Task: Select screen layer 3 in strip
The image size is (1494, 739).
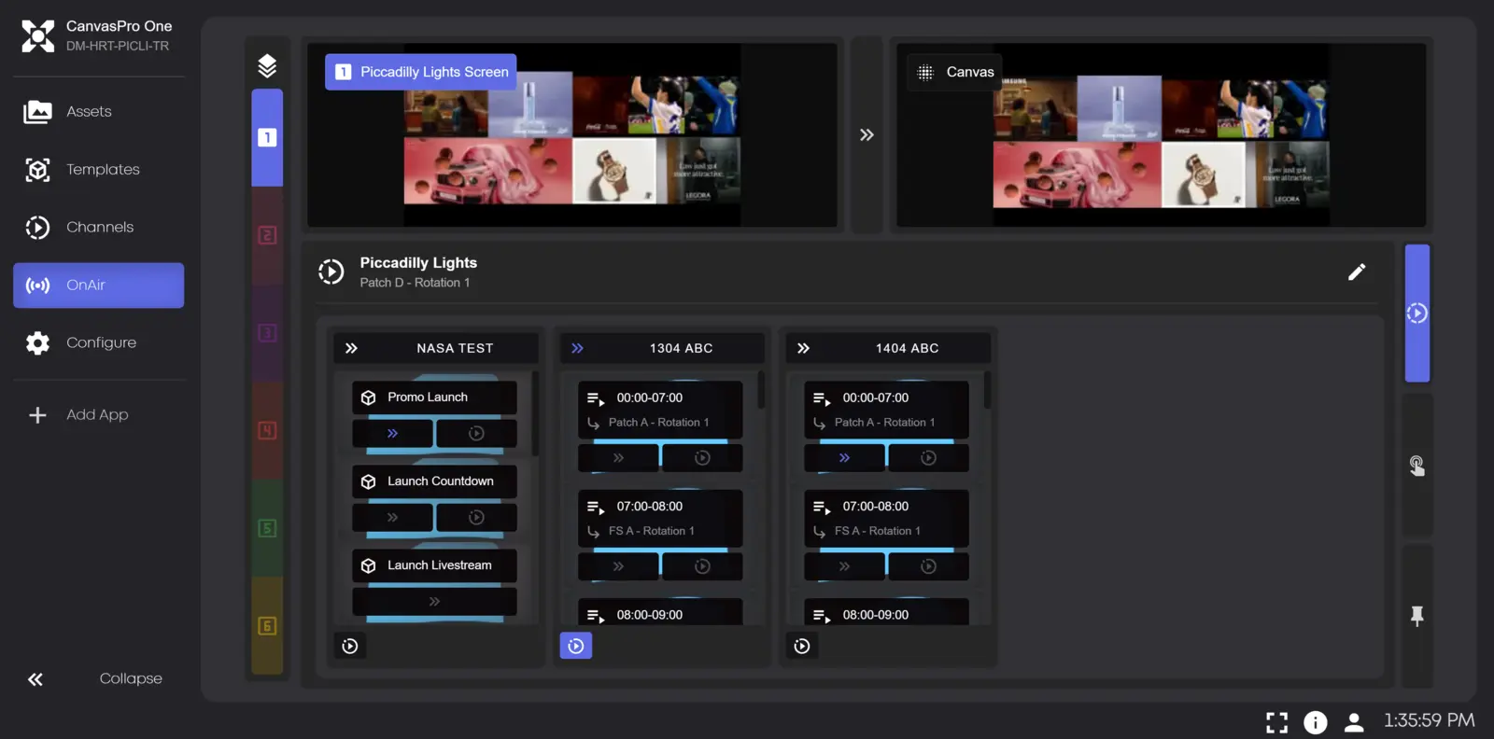Action: 267,333
